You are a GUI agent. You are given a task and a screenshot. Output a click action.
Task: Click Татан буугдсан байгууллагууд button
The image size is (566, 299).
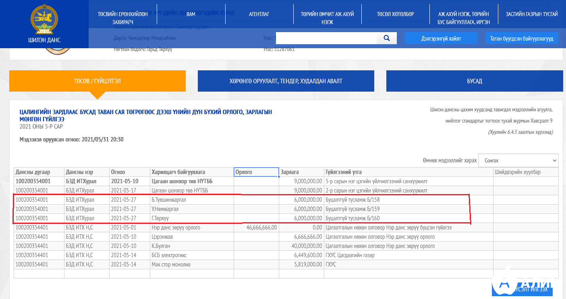(x=522, y=39)
